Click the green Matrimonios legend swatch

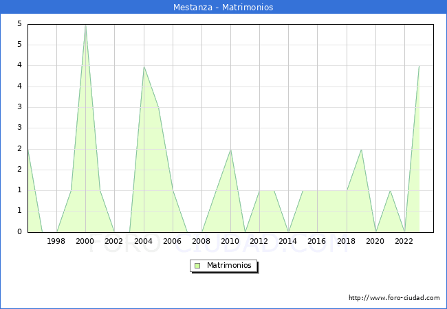click(197, 266)
